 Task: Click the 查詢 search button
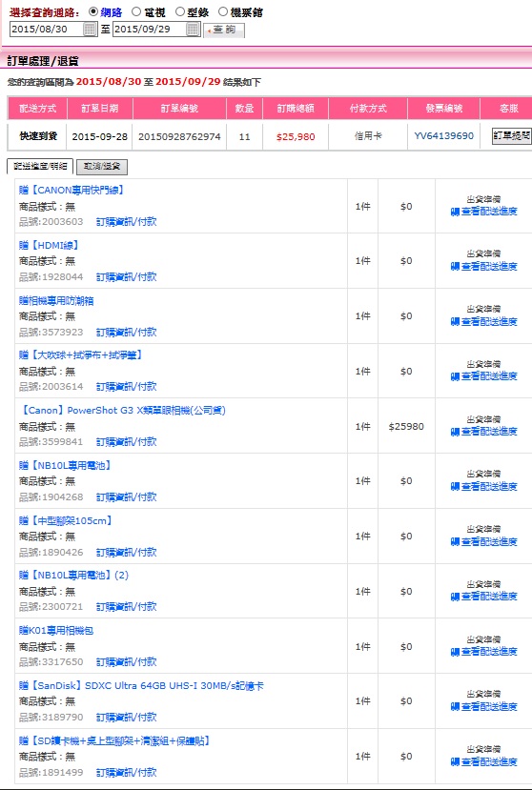[224, 30]
